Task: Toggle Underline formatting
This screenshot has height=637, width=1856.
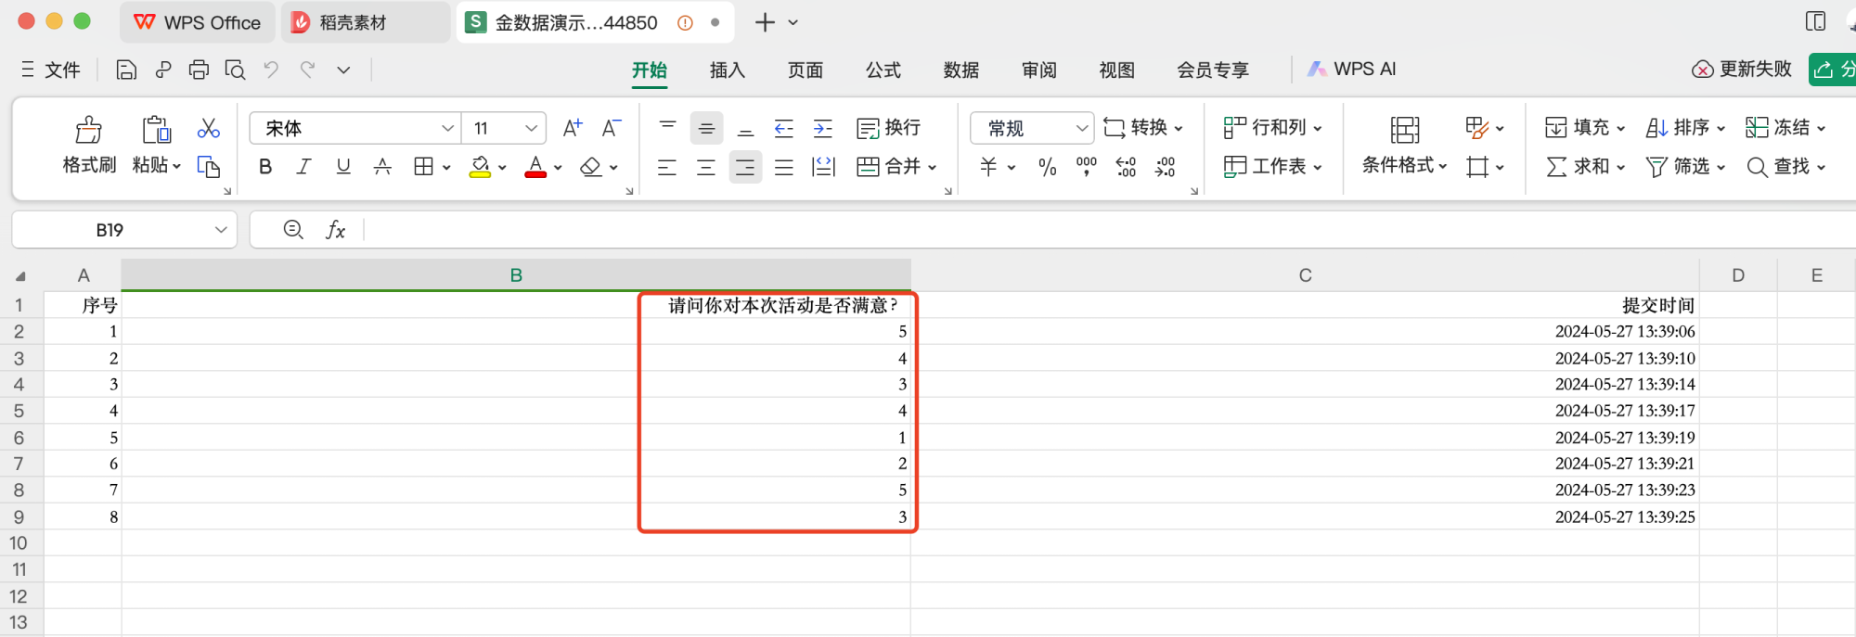Action: click(x=343, y=167)
